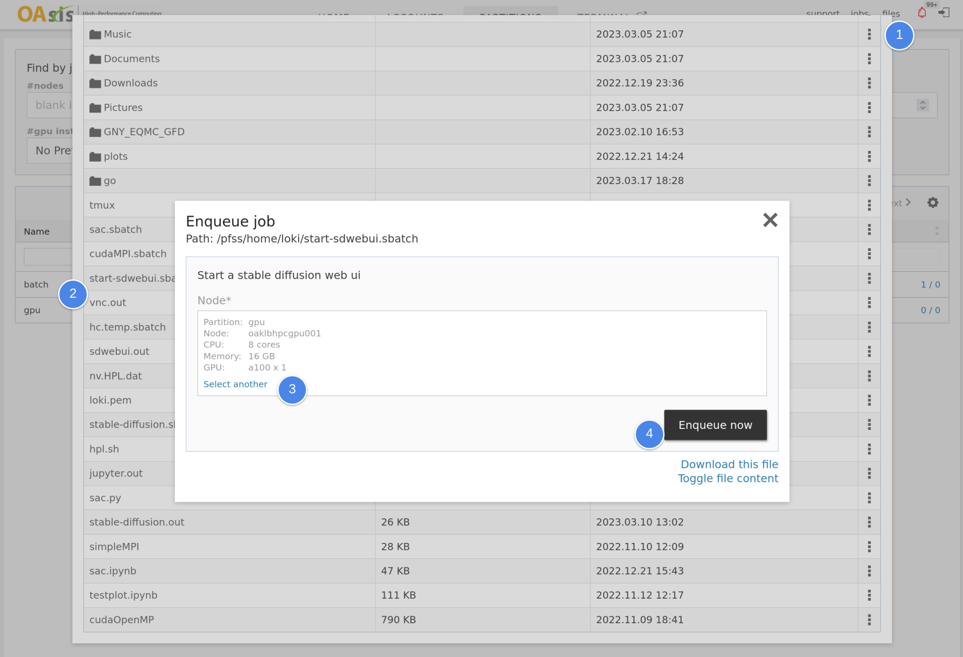Open the Documents folder
This screenshot has height=657, width=963.
click(x=124, y=58)
